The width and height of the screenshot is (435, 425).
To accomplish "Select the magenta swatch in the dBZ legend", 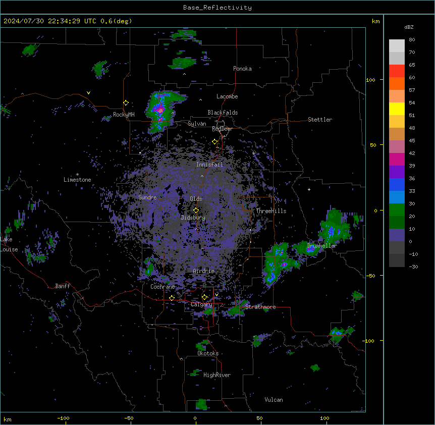I will point(397,159).
